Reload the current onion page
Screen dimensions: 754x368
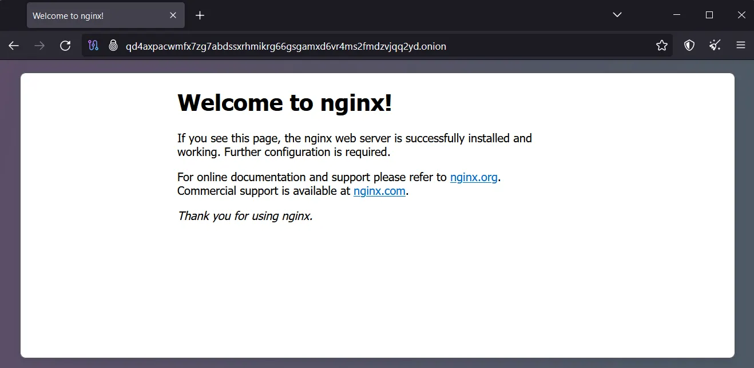[65, 46]
